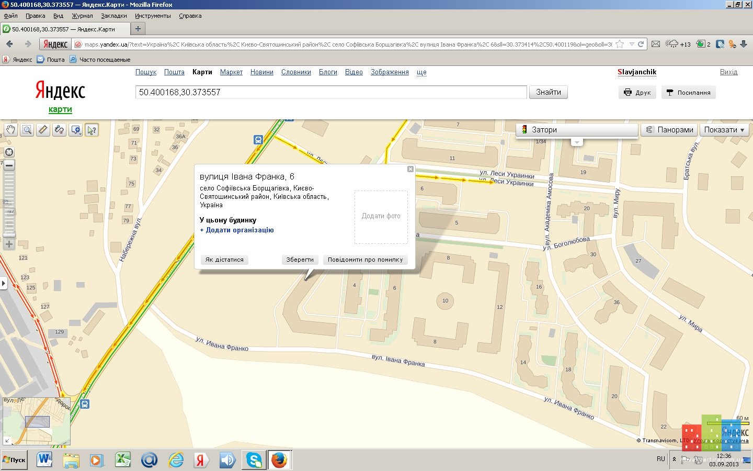Viewport: 753px width, 471px height.
Task: Open the 'Новини' service link
Action: (x=262, y=72)
